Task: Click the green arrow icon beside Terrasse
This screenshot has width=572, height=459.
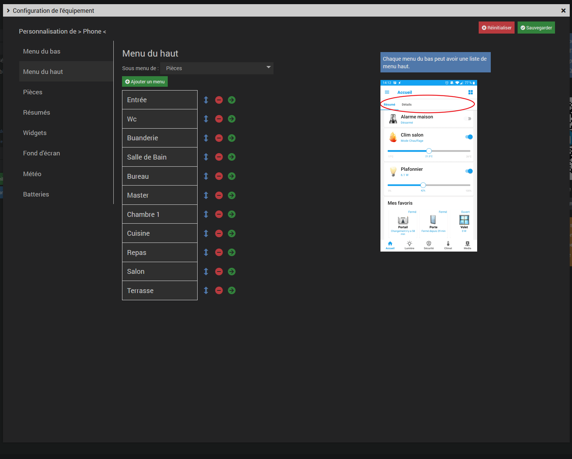Action: point(232,290)
